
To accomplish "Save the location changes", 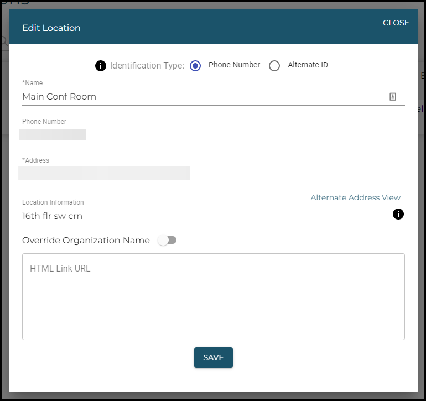I will point(213,357).
